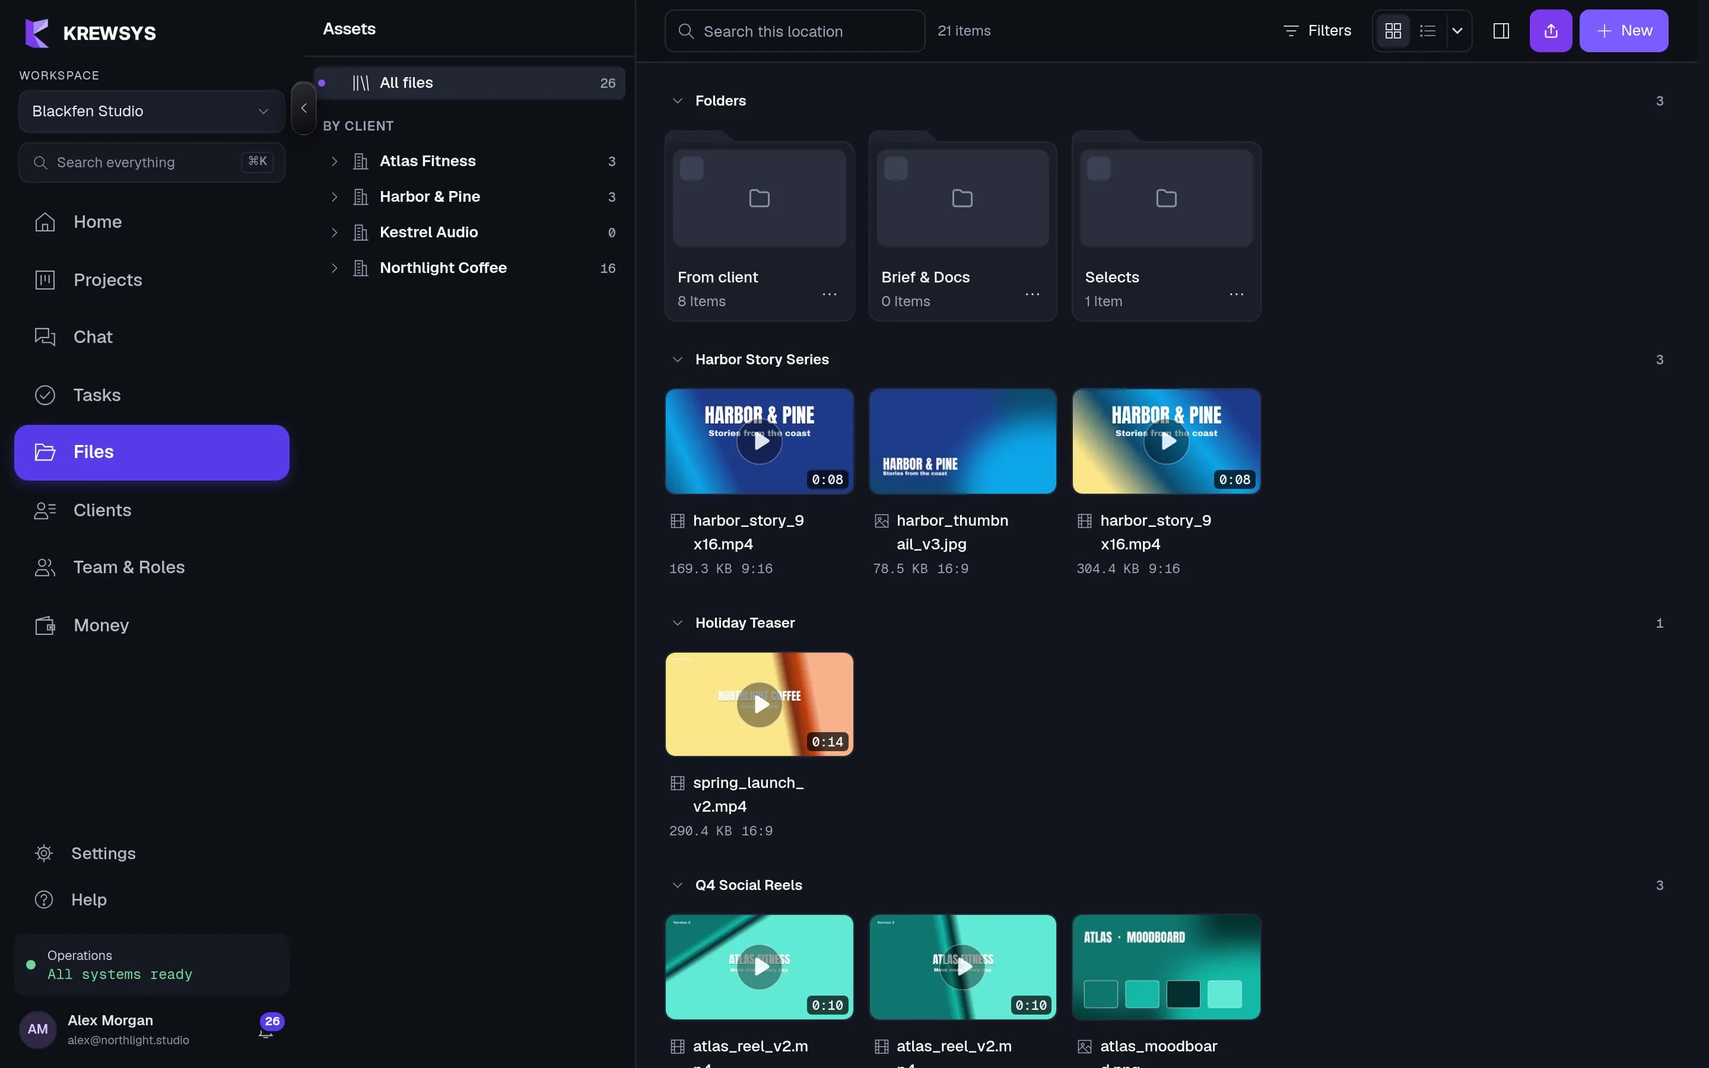This screenshot has height=1068, width=1709.
Task: Toggle the side panel layout icon
Action: pos(1501,30)
